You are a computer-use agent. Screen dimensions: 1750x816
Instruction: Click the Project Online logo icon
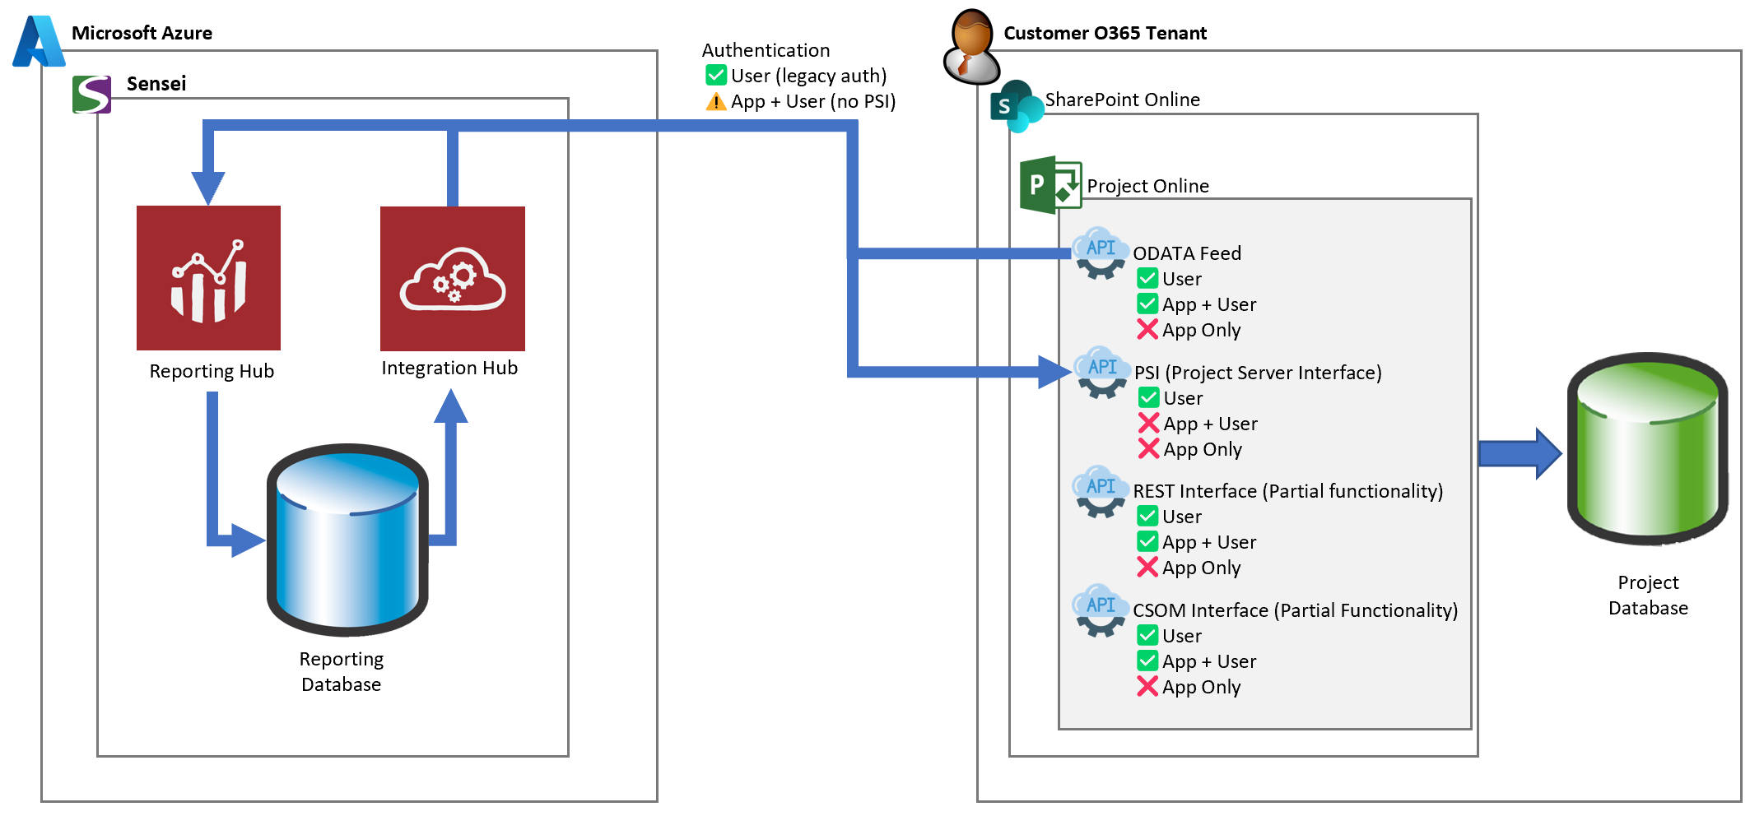[1050, 185]
